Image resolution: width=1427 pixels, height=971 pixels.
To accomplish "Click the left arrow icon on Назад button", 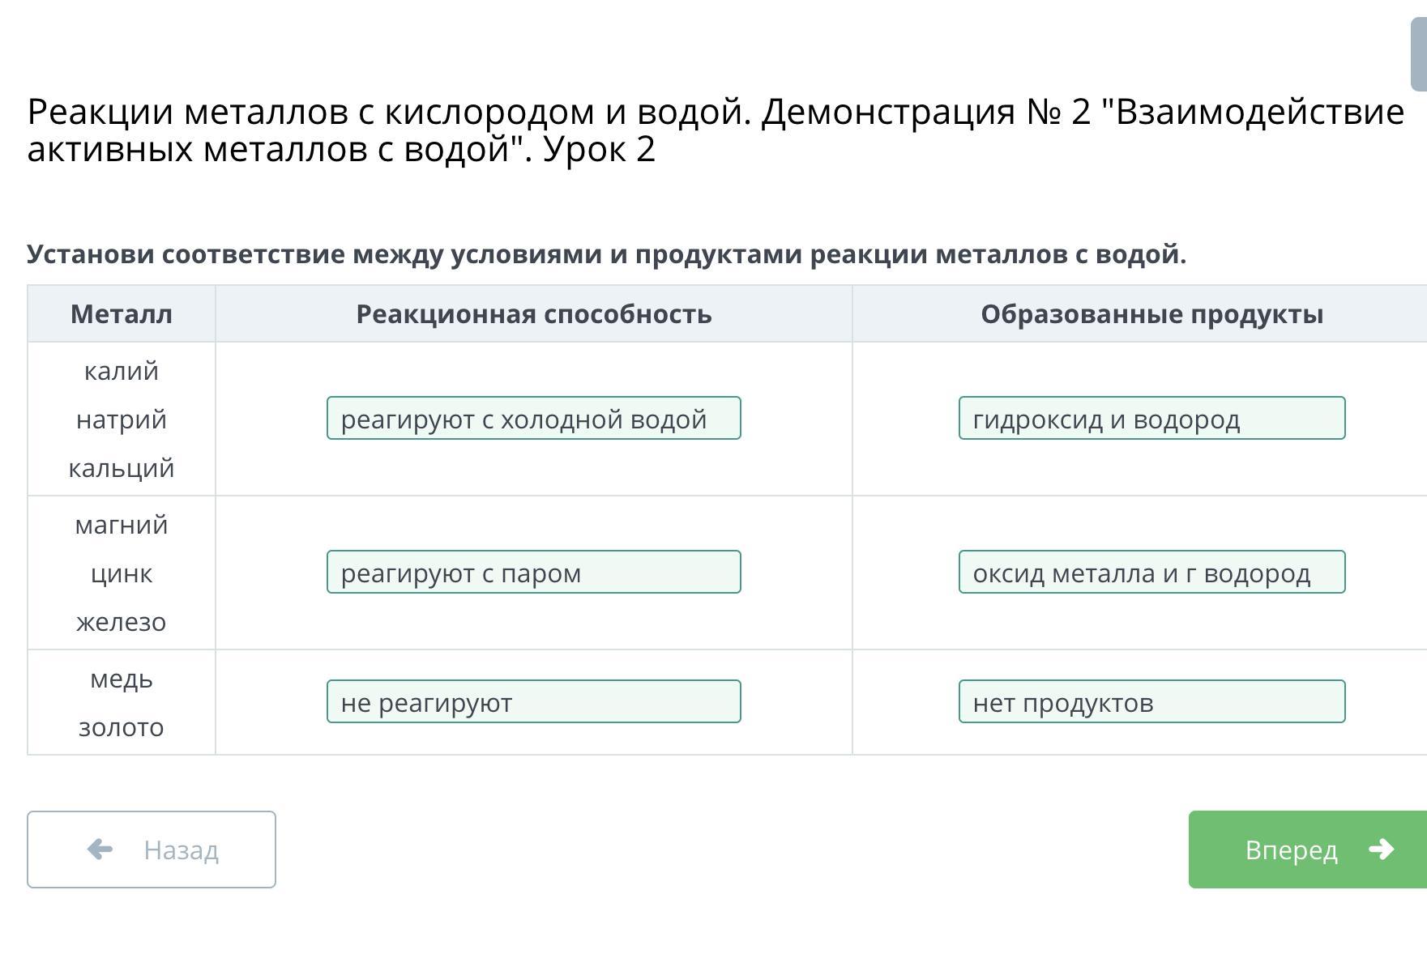I will click(x=100, y=849).
